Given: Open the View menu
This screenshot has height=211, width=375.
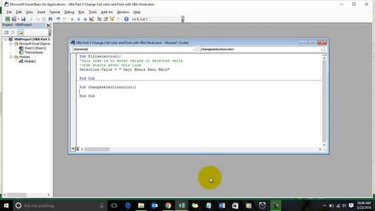Looking at the screenshot, I should click(x=29, y=12).
